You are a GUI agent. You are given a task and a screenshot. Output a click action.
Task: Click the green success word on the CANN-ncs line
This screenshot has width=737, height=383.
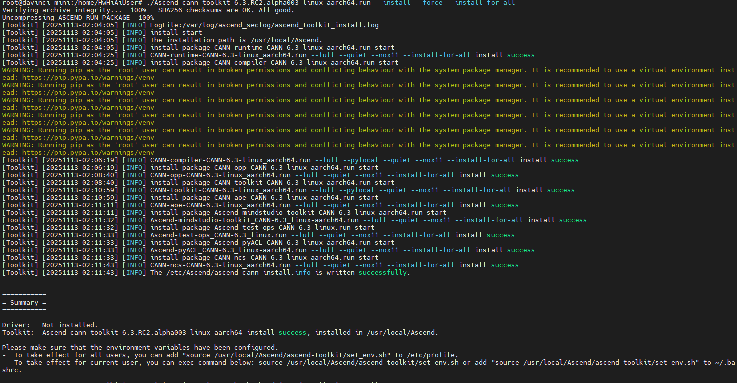pos(505,265)
